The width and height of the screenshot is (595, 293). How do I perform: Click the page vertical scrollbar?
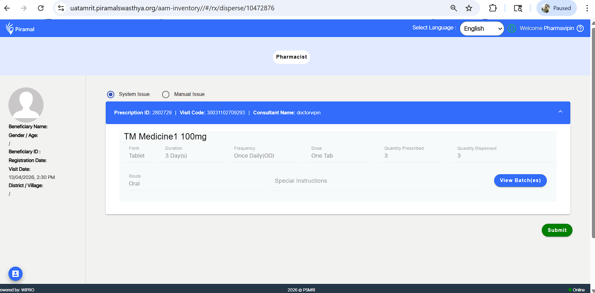coord(592,125)
